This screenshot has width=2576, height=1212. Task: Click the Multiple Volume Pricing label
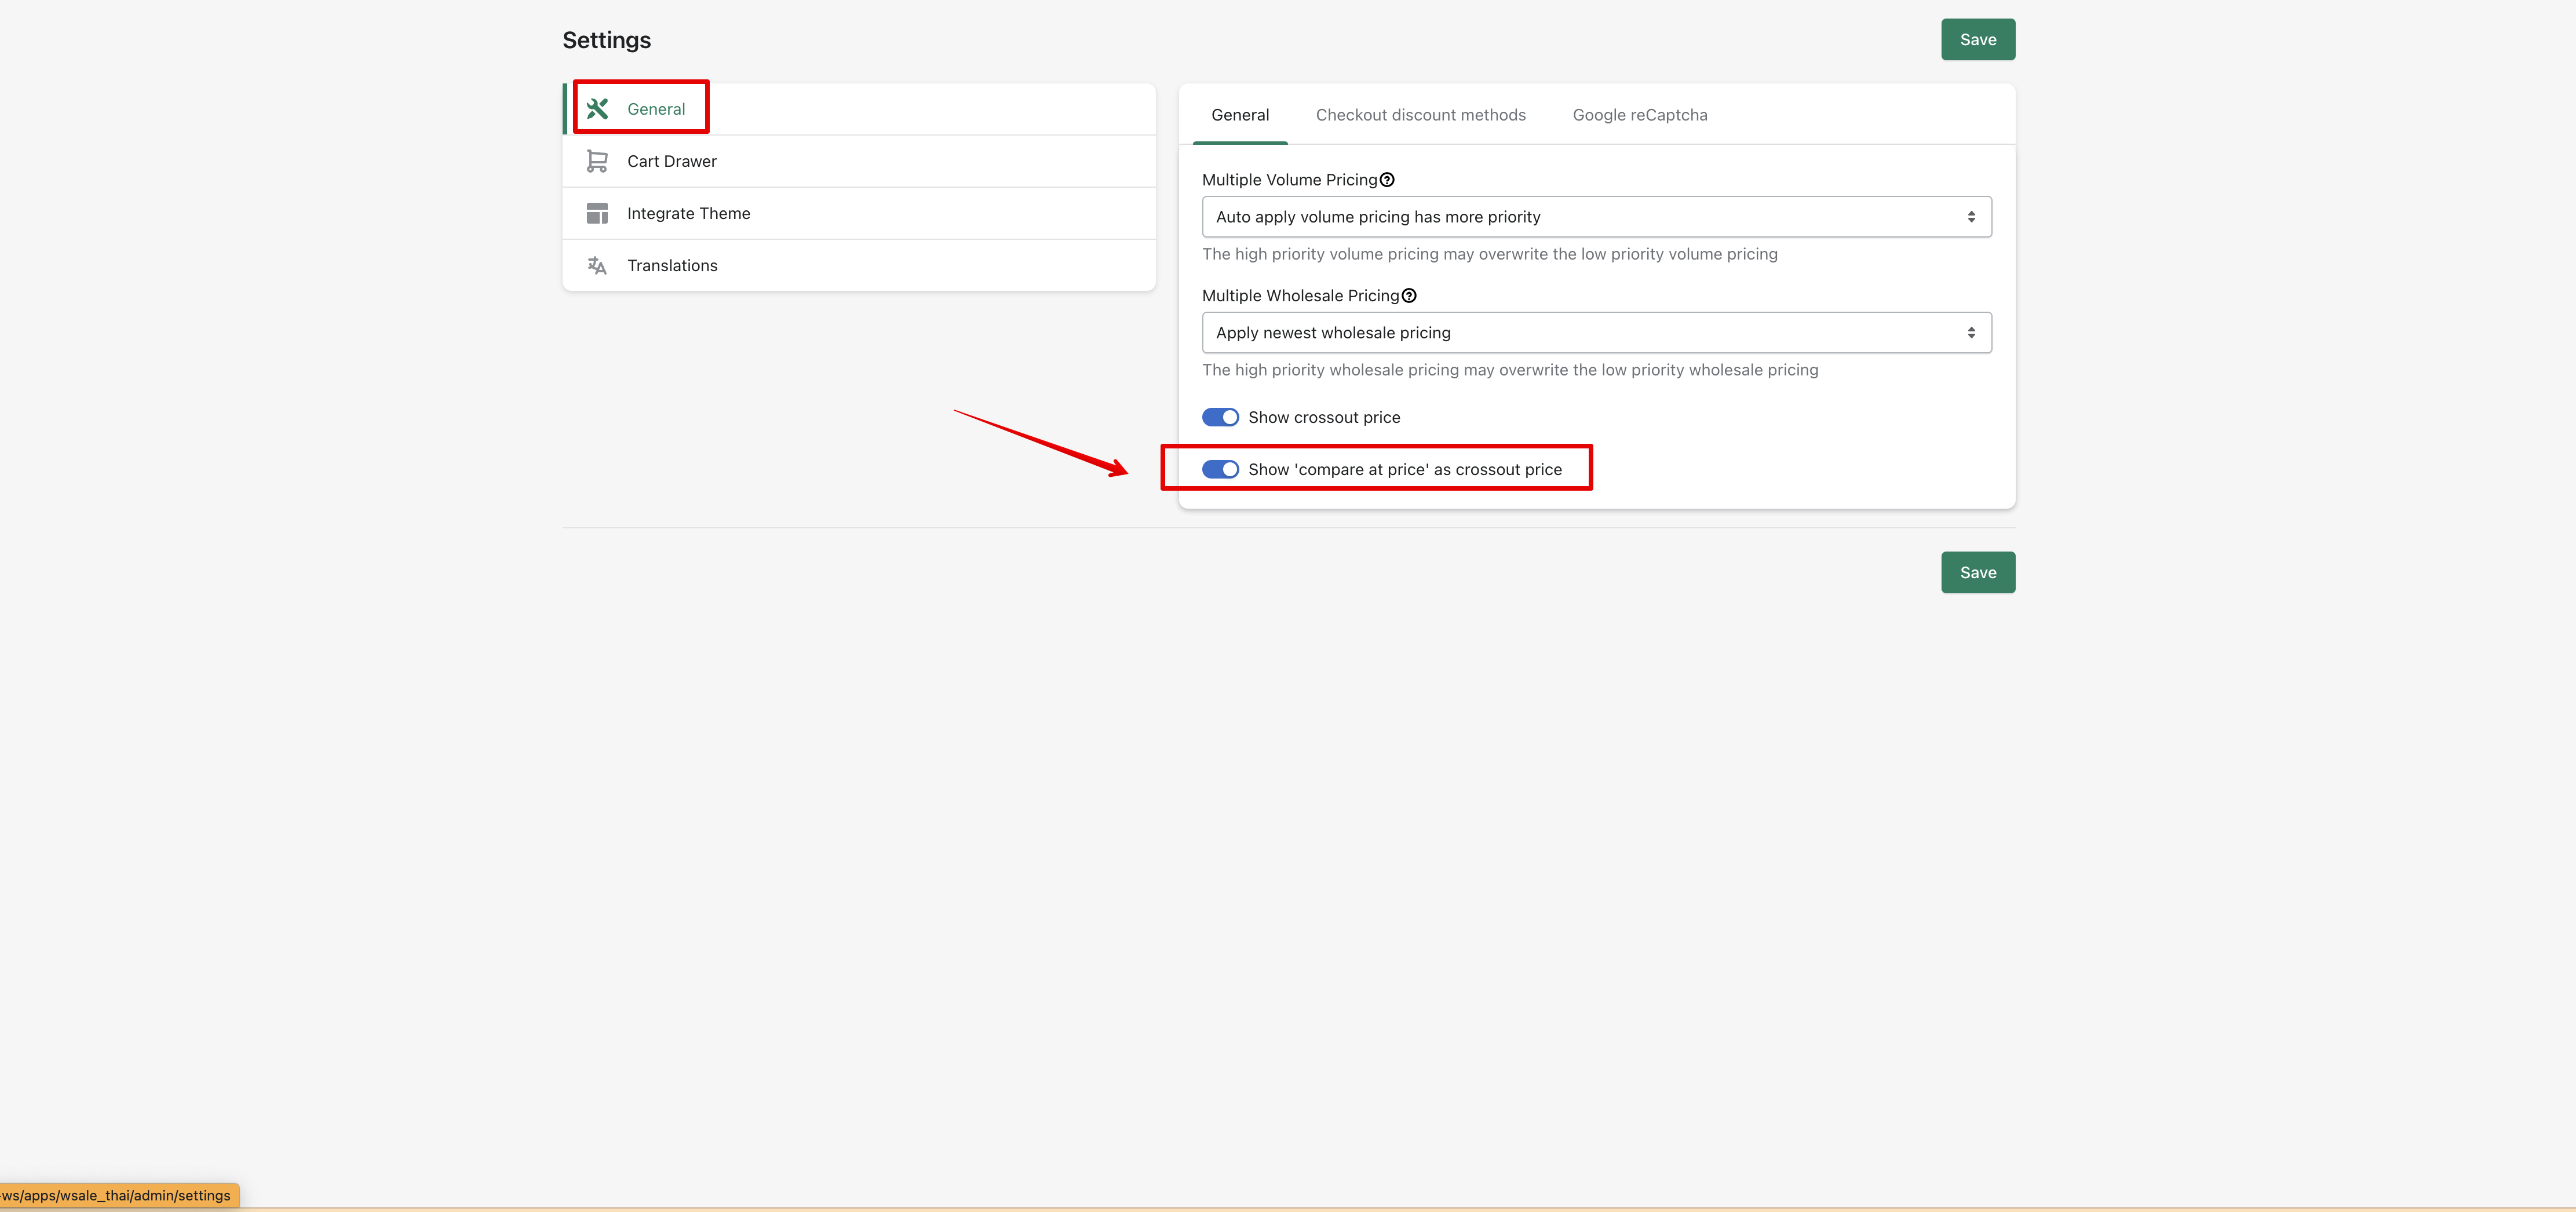[1289, 180]
